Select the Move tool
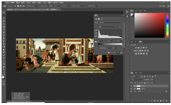Screen dimensions: 171x105 tap(4, 13)
